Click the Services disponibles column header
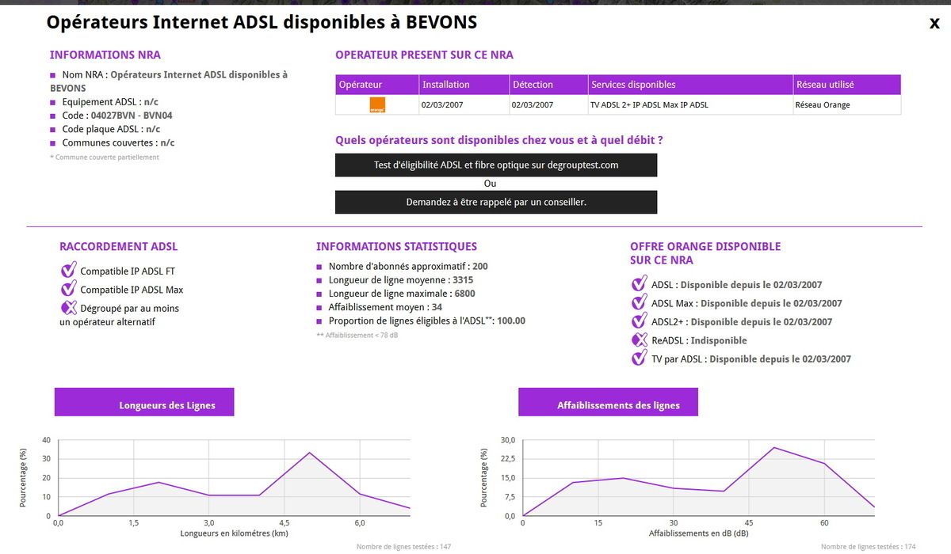The width and height of the screenshot is (951, 554). pos(689,85)
